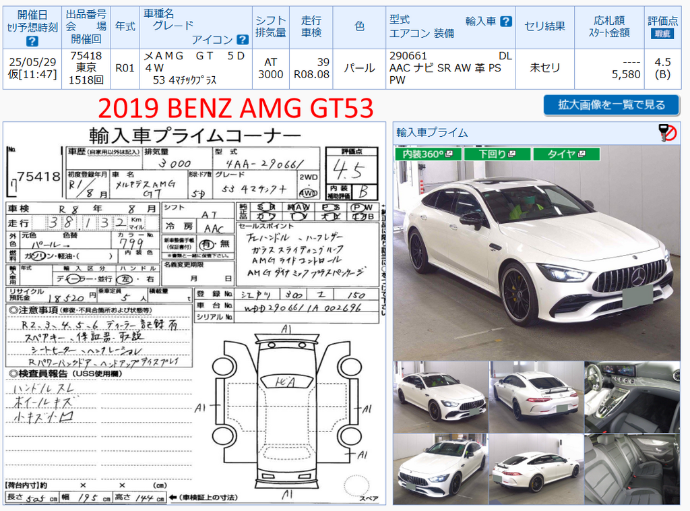Open front-right angle thumbnail in bottom row

tap(441, 469)
